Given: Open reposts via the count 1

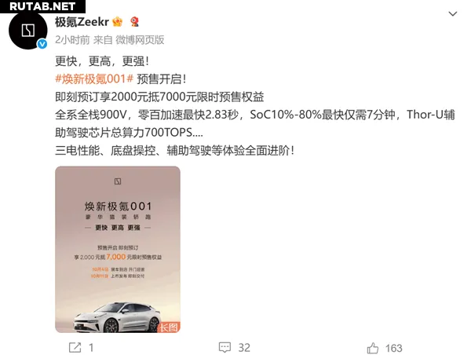Looking at the screenshot, I should click(x=91, y=348).
